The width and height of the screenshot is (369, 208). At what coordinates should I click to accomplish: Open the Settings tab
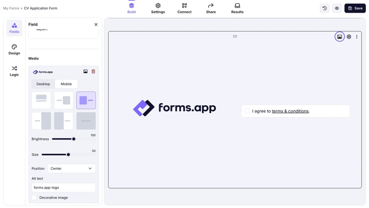[x=158, y=8]
